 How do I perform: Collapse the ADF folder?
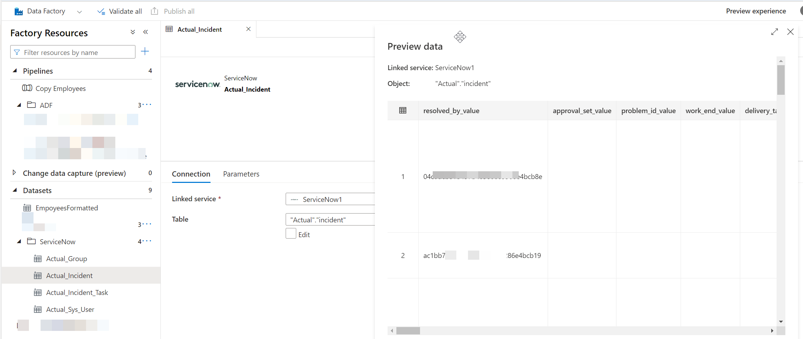19,105
